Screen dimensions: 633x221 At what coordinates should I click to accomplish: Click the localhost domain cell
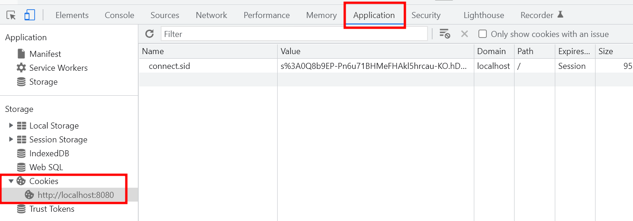tap(494, 66)
